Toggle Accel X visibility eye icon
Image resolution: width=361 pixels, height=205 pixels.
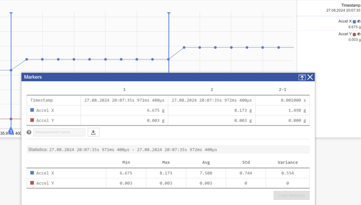pos(359,21)
